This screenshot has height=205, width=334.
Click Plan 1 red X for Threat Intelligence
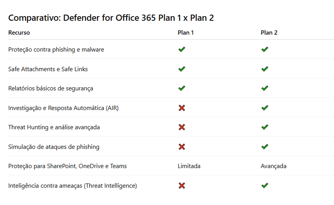pos(182,186)
